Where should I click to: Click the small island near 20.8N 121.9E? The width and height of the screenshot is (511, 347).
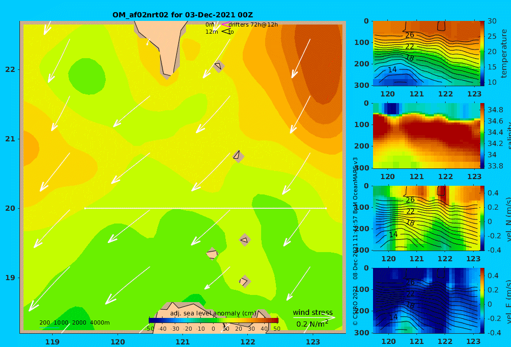(238, 156)
